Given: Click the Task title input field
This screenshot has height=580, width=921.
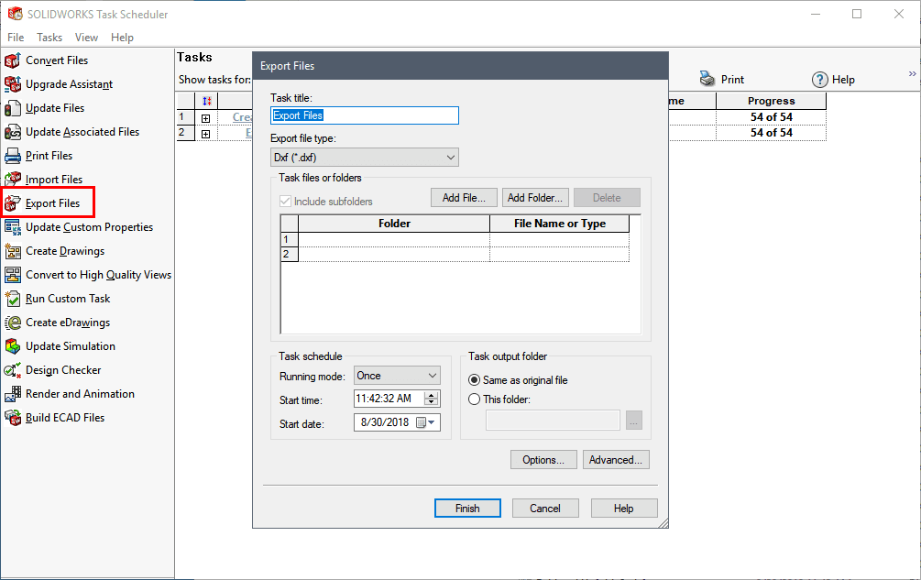Looking at the screenshot, I should click(x=364, y=115).
